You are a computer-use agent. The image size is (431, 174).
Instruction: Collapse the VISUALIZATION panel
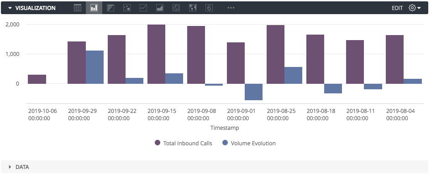pyautogui.click(x=32, y=8)
